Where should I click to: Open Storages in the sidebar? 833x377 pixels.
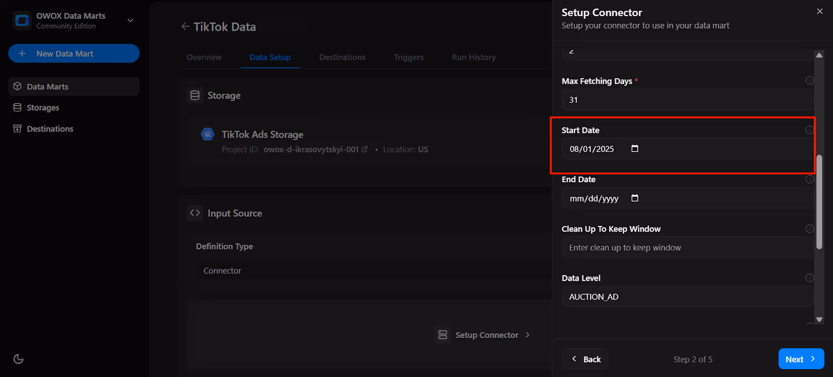[x=43, y=108]
